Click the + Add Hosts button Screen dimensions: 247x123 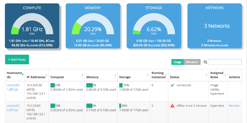[x=17, y=59]
